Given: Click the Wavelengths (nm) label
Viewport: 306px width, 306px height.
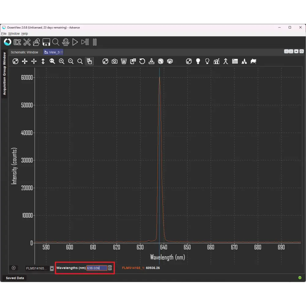Looking at the screenshot, I should [71, 268].
